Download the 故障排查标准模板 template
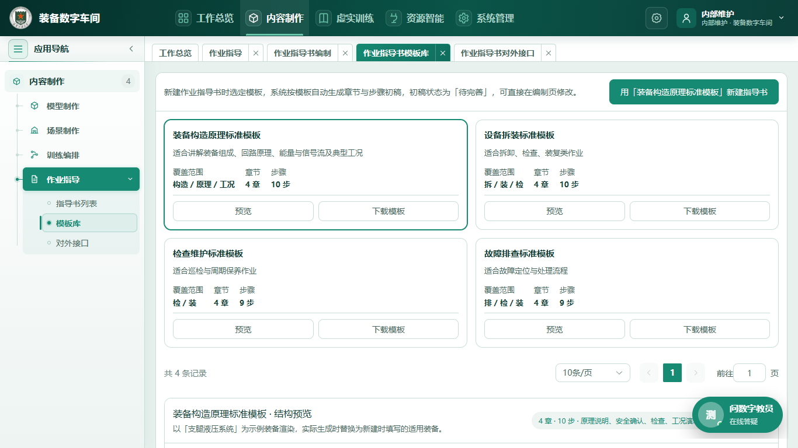 pos(700,330)
